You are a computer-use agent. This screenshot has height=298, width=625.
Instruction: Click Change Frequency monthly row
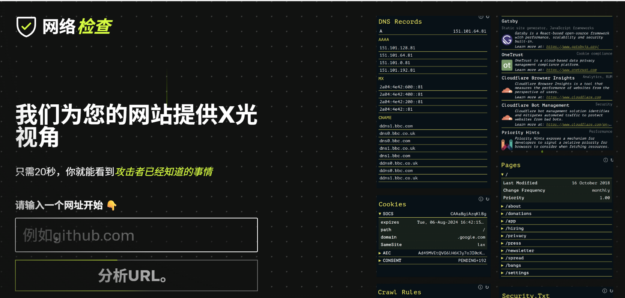tap(556, 191)
